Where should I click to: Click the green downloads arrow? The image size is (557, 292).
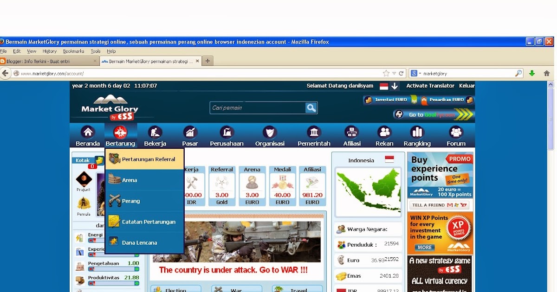[532, 73]
